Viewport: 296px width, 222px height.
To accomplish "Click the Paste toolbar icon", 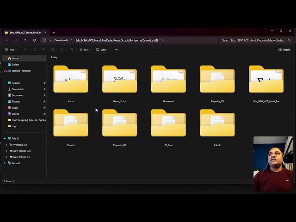I will 43,49.
